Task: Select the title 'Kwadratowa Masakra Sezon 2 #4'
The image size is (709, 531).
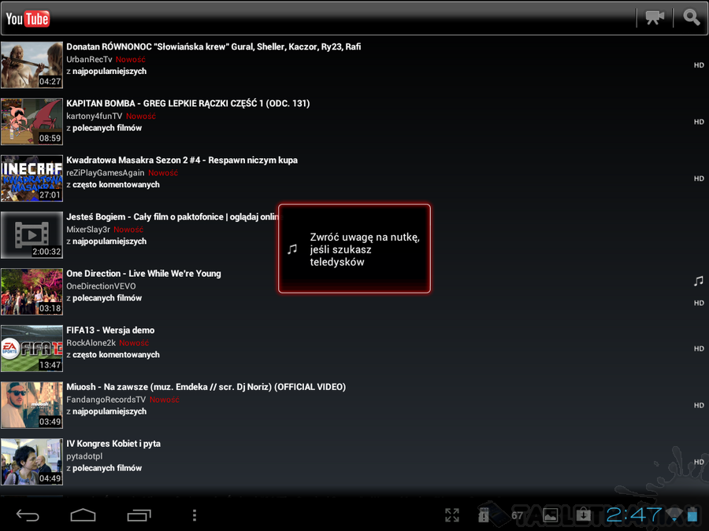Action: pos(182,160)
